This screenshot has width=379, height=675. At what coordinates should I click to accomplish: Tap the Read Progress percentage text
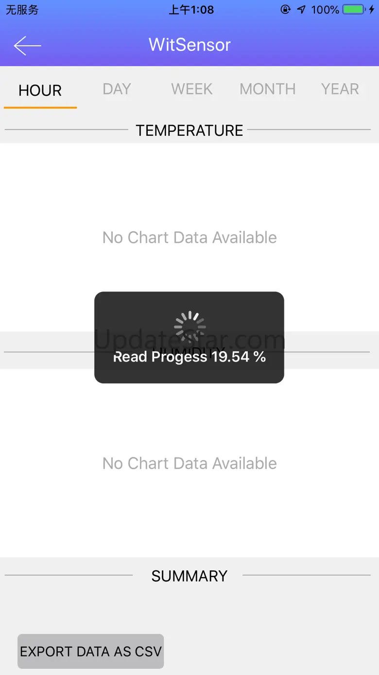189,357
